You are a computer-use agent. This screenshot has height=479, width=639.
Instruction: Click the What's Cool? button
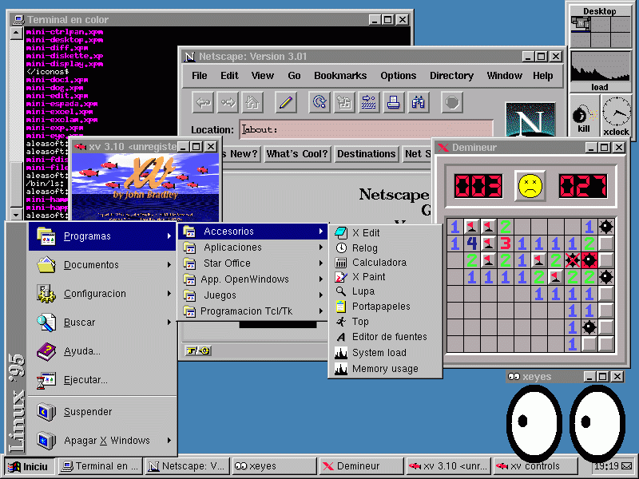[x=297, y=154]
